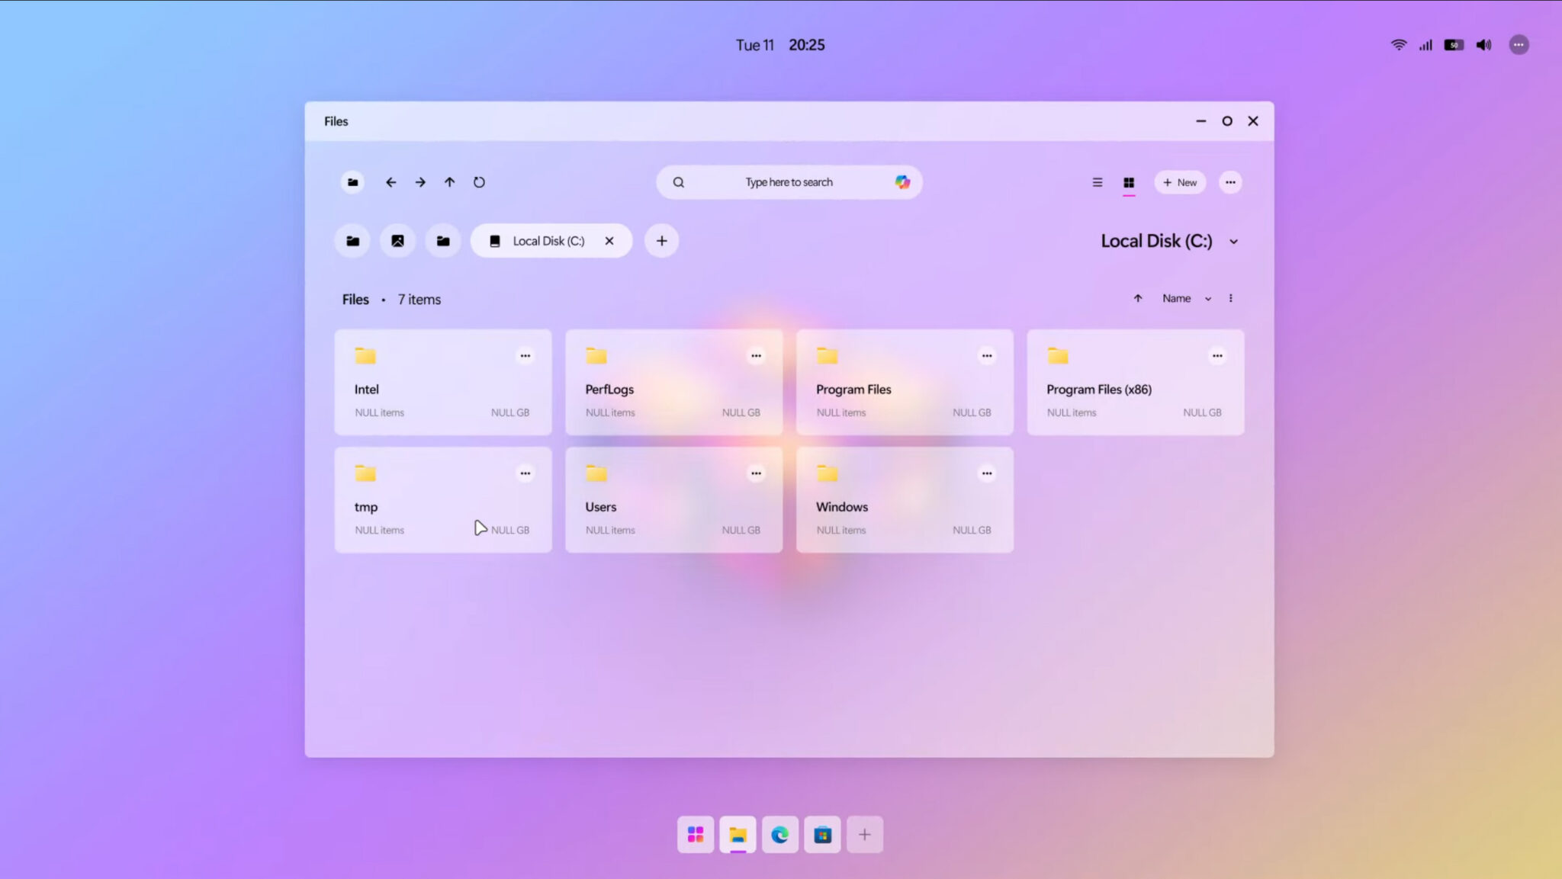Open the Name sort dropdown
Screen dimensions: 1562x879
tap(1186, 299)
